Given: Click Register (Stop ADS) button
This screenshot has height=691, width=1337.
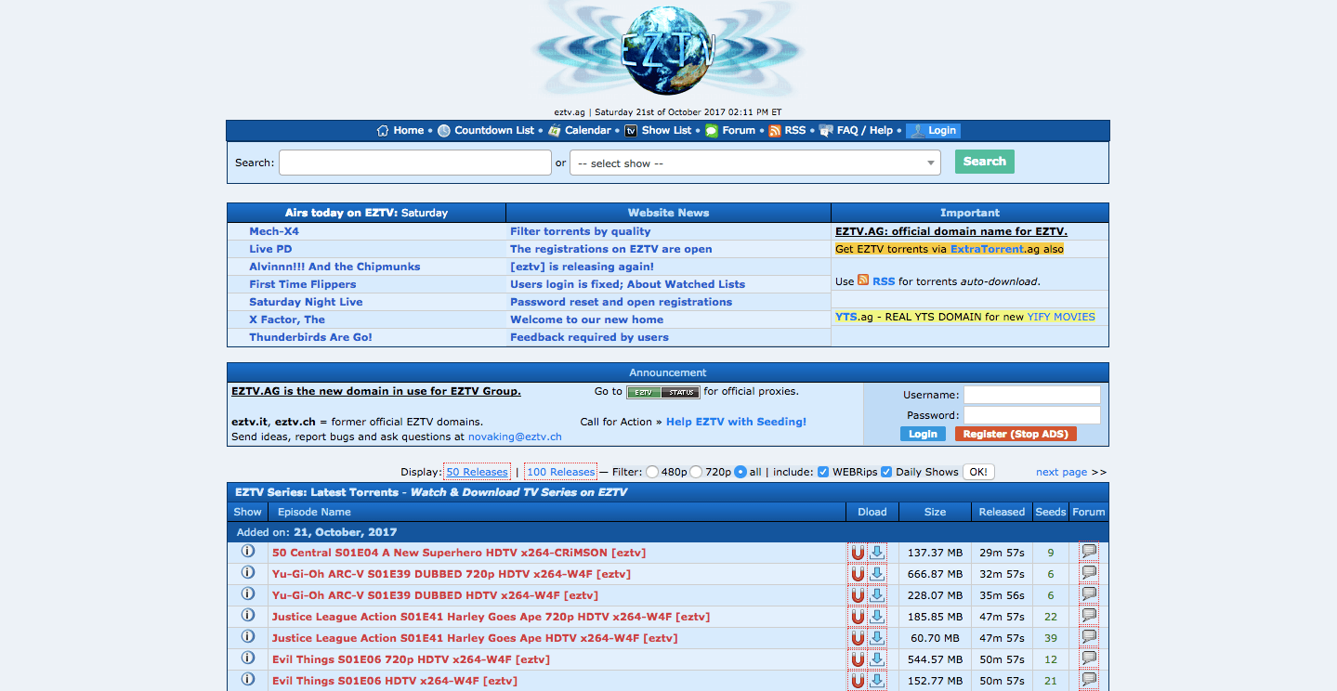Looking at the screenshot, I should [x=1016, y=434].
